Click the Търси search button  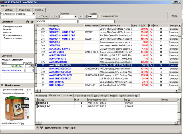tap(43, 17)
